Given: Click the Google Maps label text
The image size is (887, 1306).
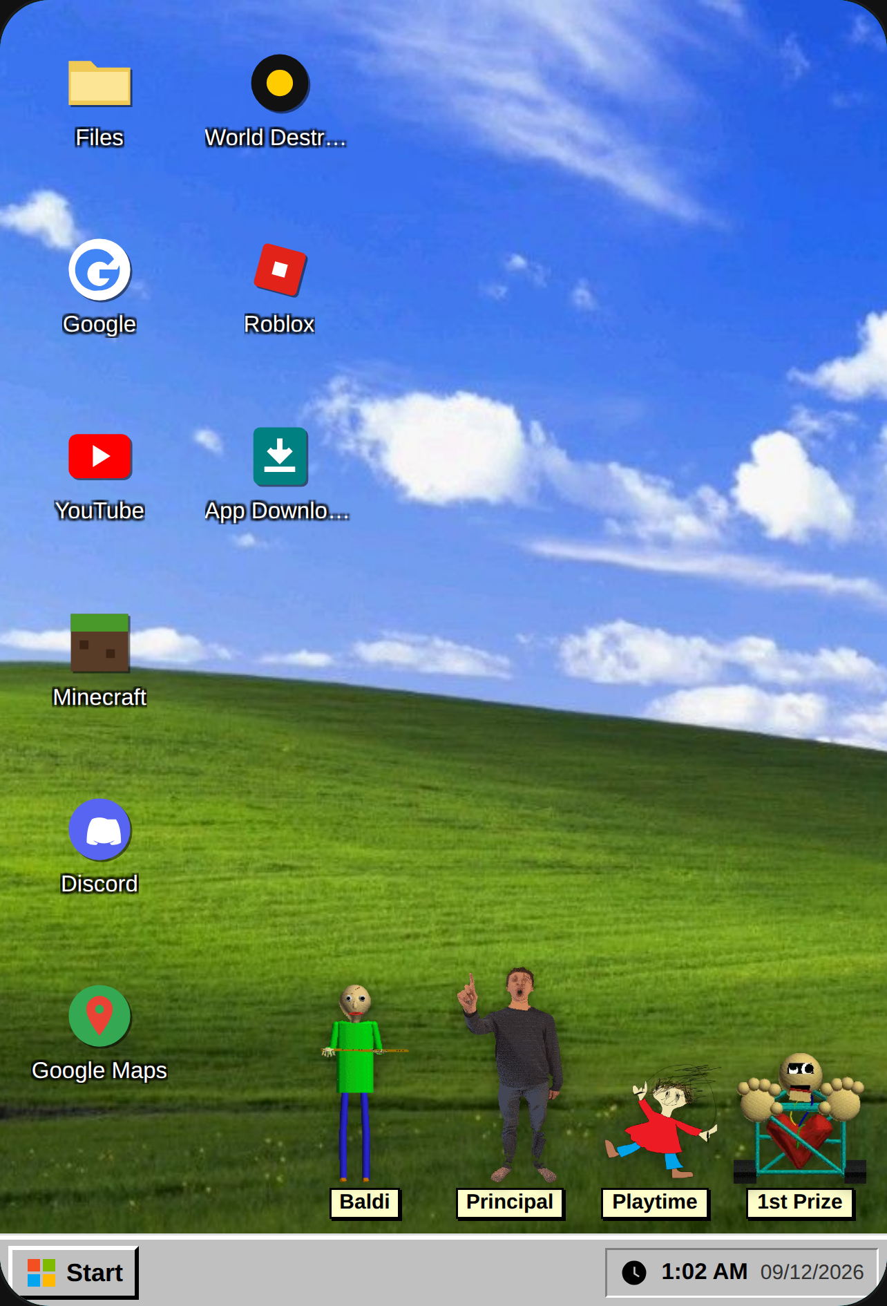Looking at the screenshot, I should [x=99, y=1070].
